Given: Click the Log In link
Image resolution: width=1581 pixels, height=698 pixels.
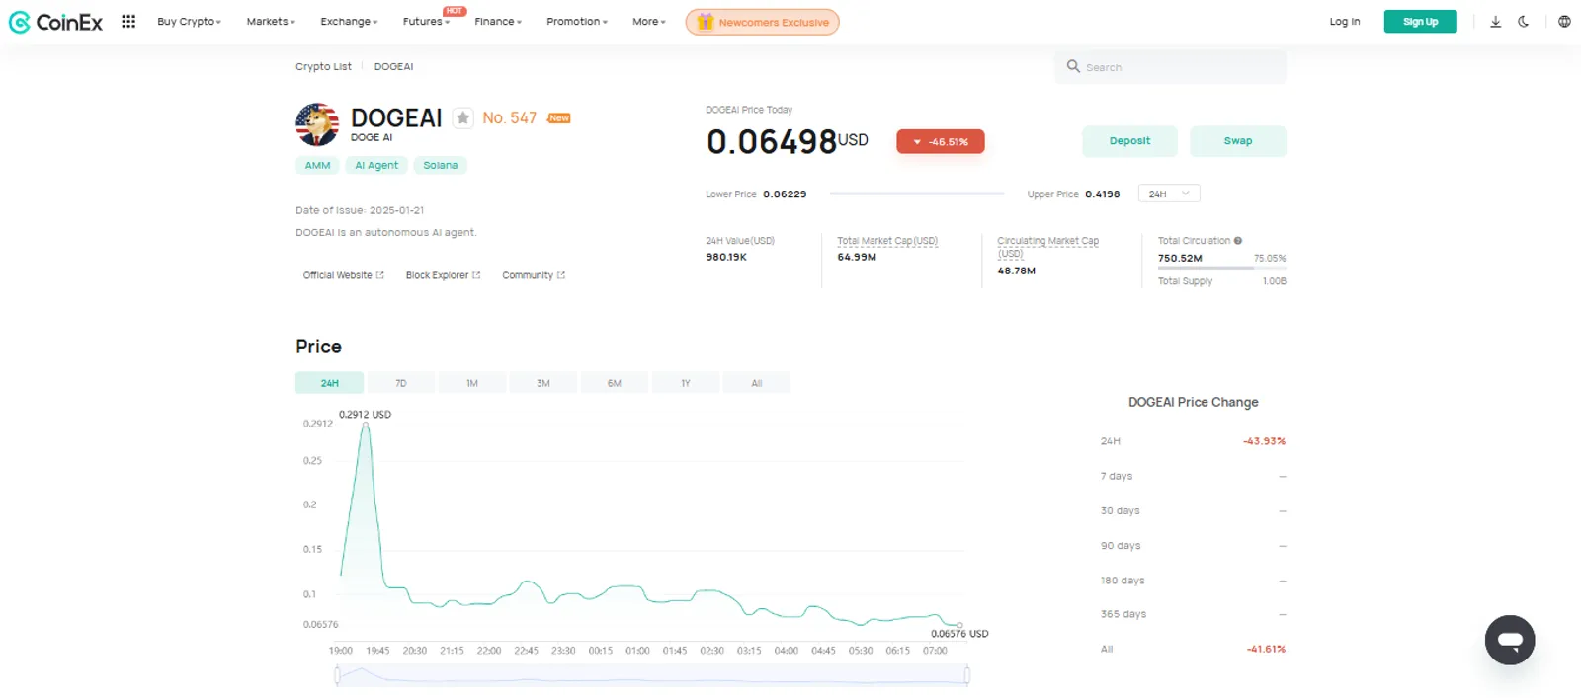Looking at the screenshot, I should click(1344, 22).
